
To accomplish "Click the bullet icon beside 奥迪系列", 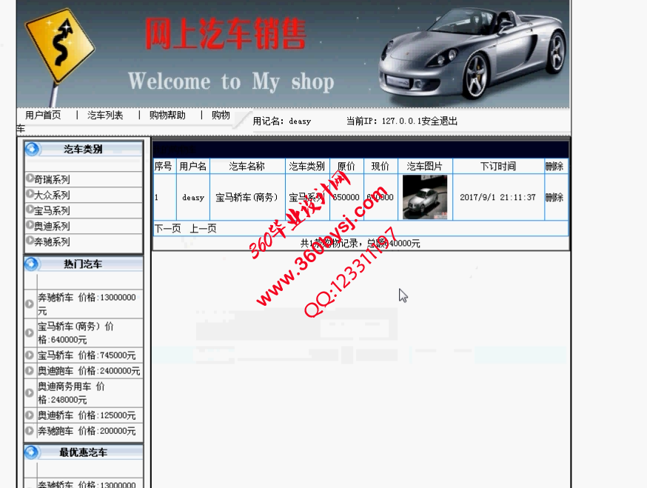I will [30, 225].
